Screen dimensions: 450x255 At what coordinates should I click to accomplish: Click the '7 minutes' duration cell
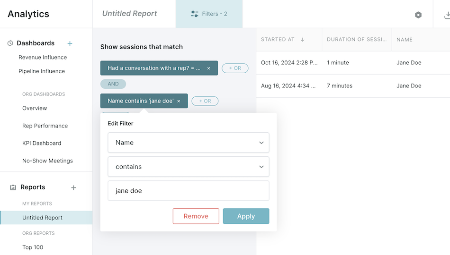(340, 86)
